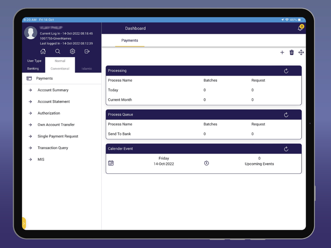Click the Process Queue panel header
This screenshot has height=248, width=331.
(x=203, y=114)
